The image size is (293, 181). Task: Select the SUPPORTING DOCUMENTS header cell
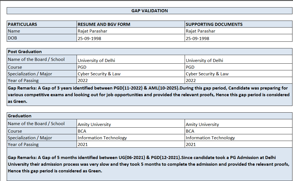[238, 24]
